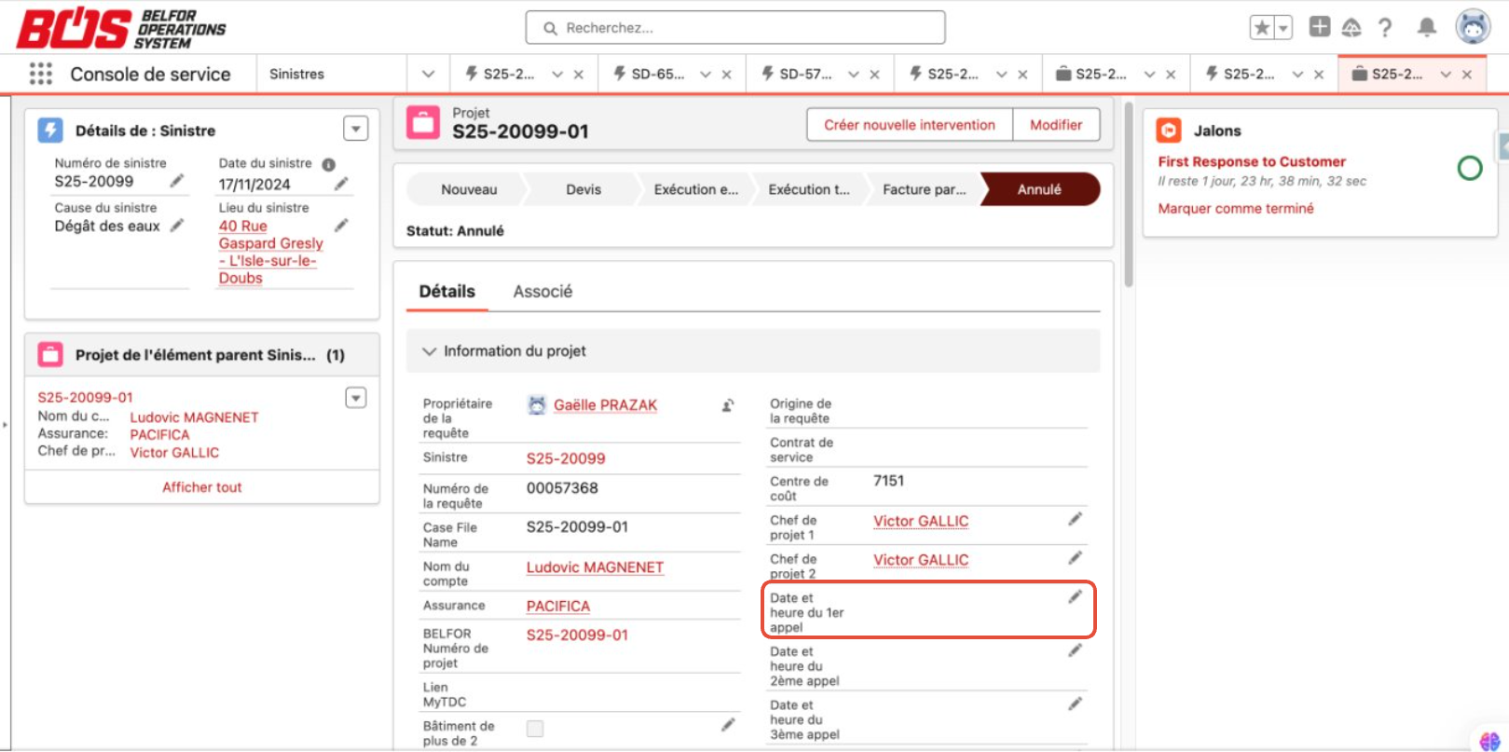The height and width of the screenshot is (752, 1509).
Task: Edit Date et heure du 1er appel
Action: (x=1076, y=596)
